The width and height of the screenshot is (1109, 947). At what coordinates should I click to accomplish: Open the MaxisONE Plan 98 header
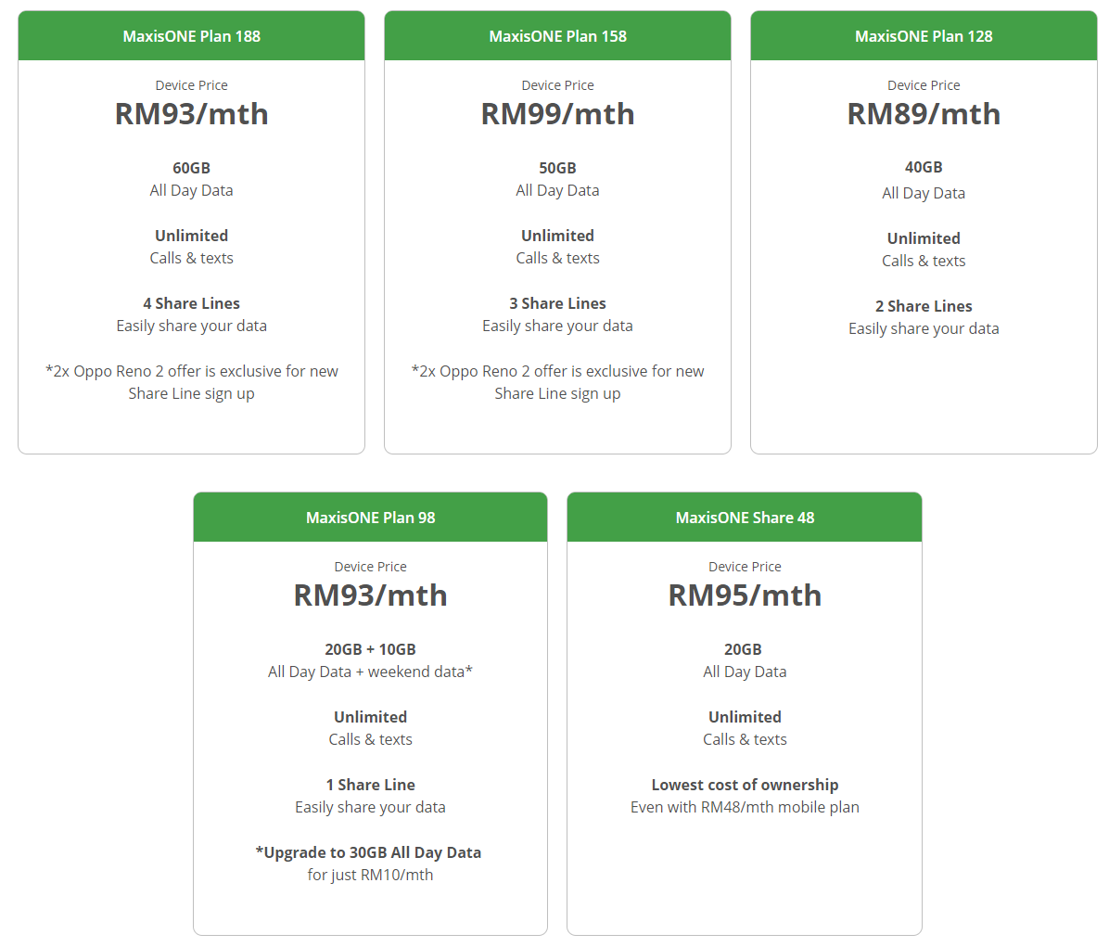click(x=370, y=518)
